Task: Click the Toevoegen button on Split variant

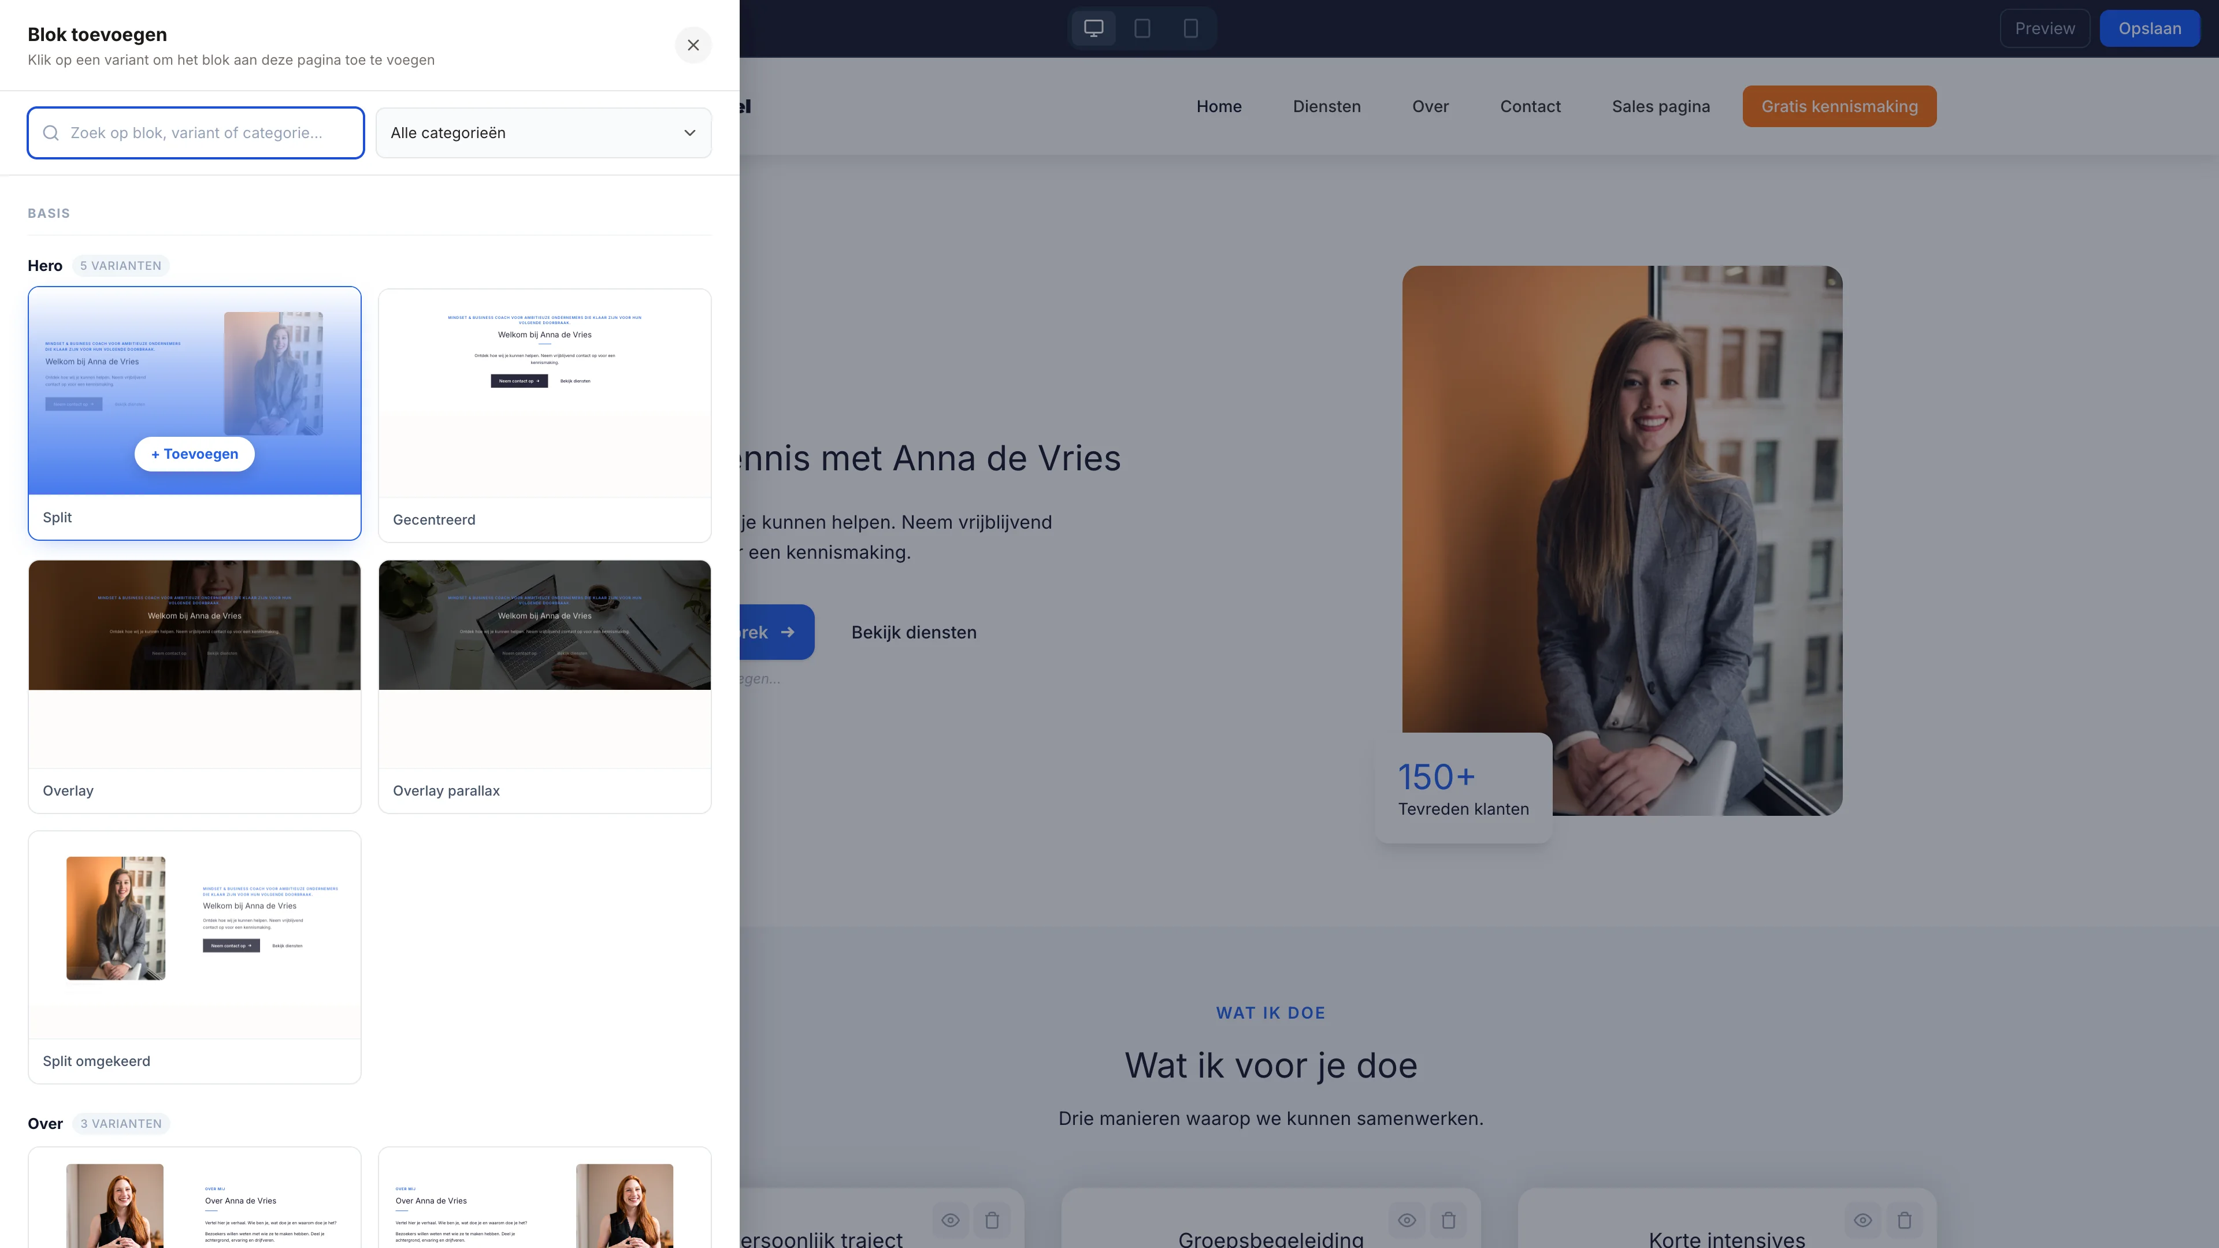Action: pos(195,454)
